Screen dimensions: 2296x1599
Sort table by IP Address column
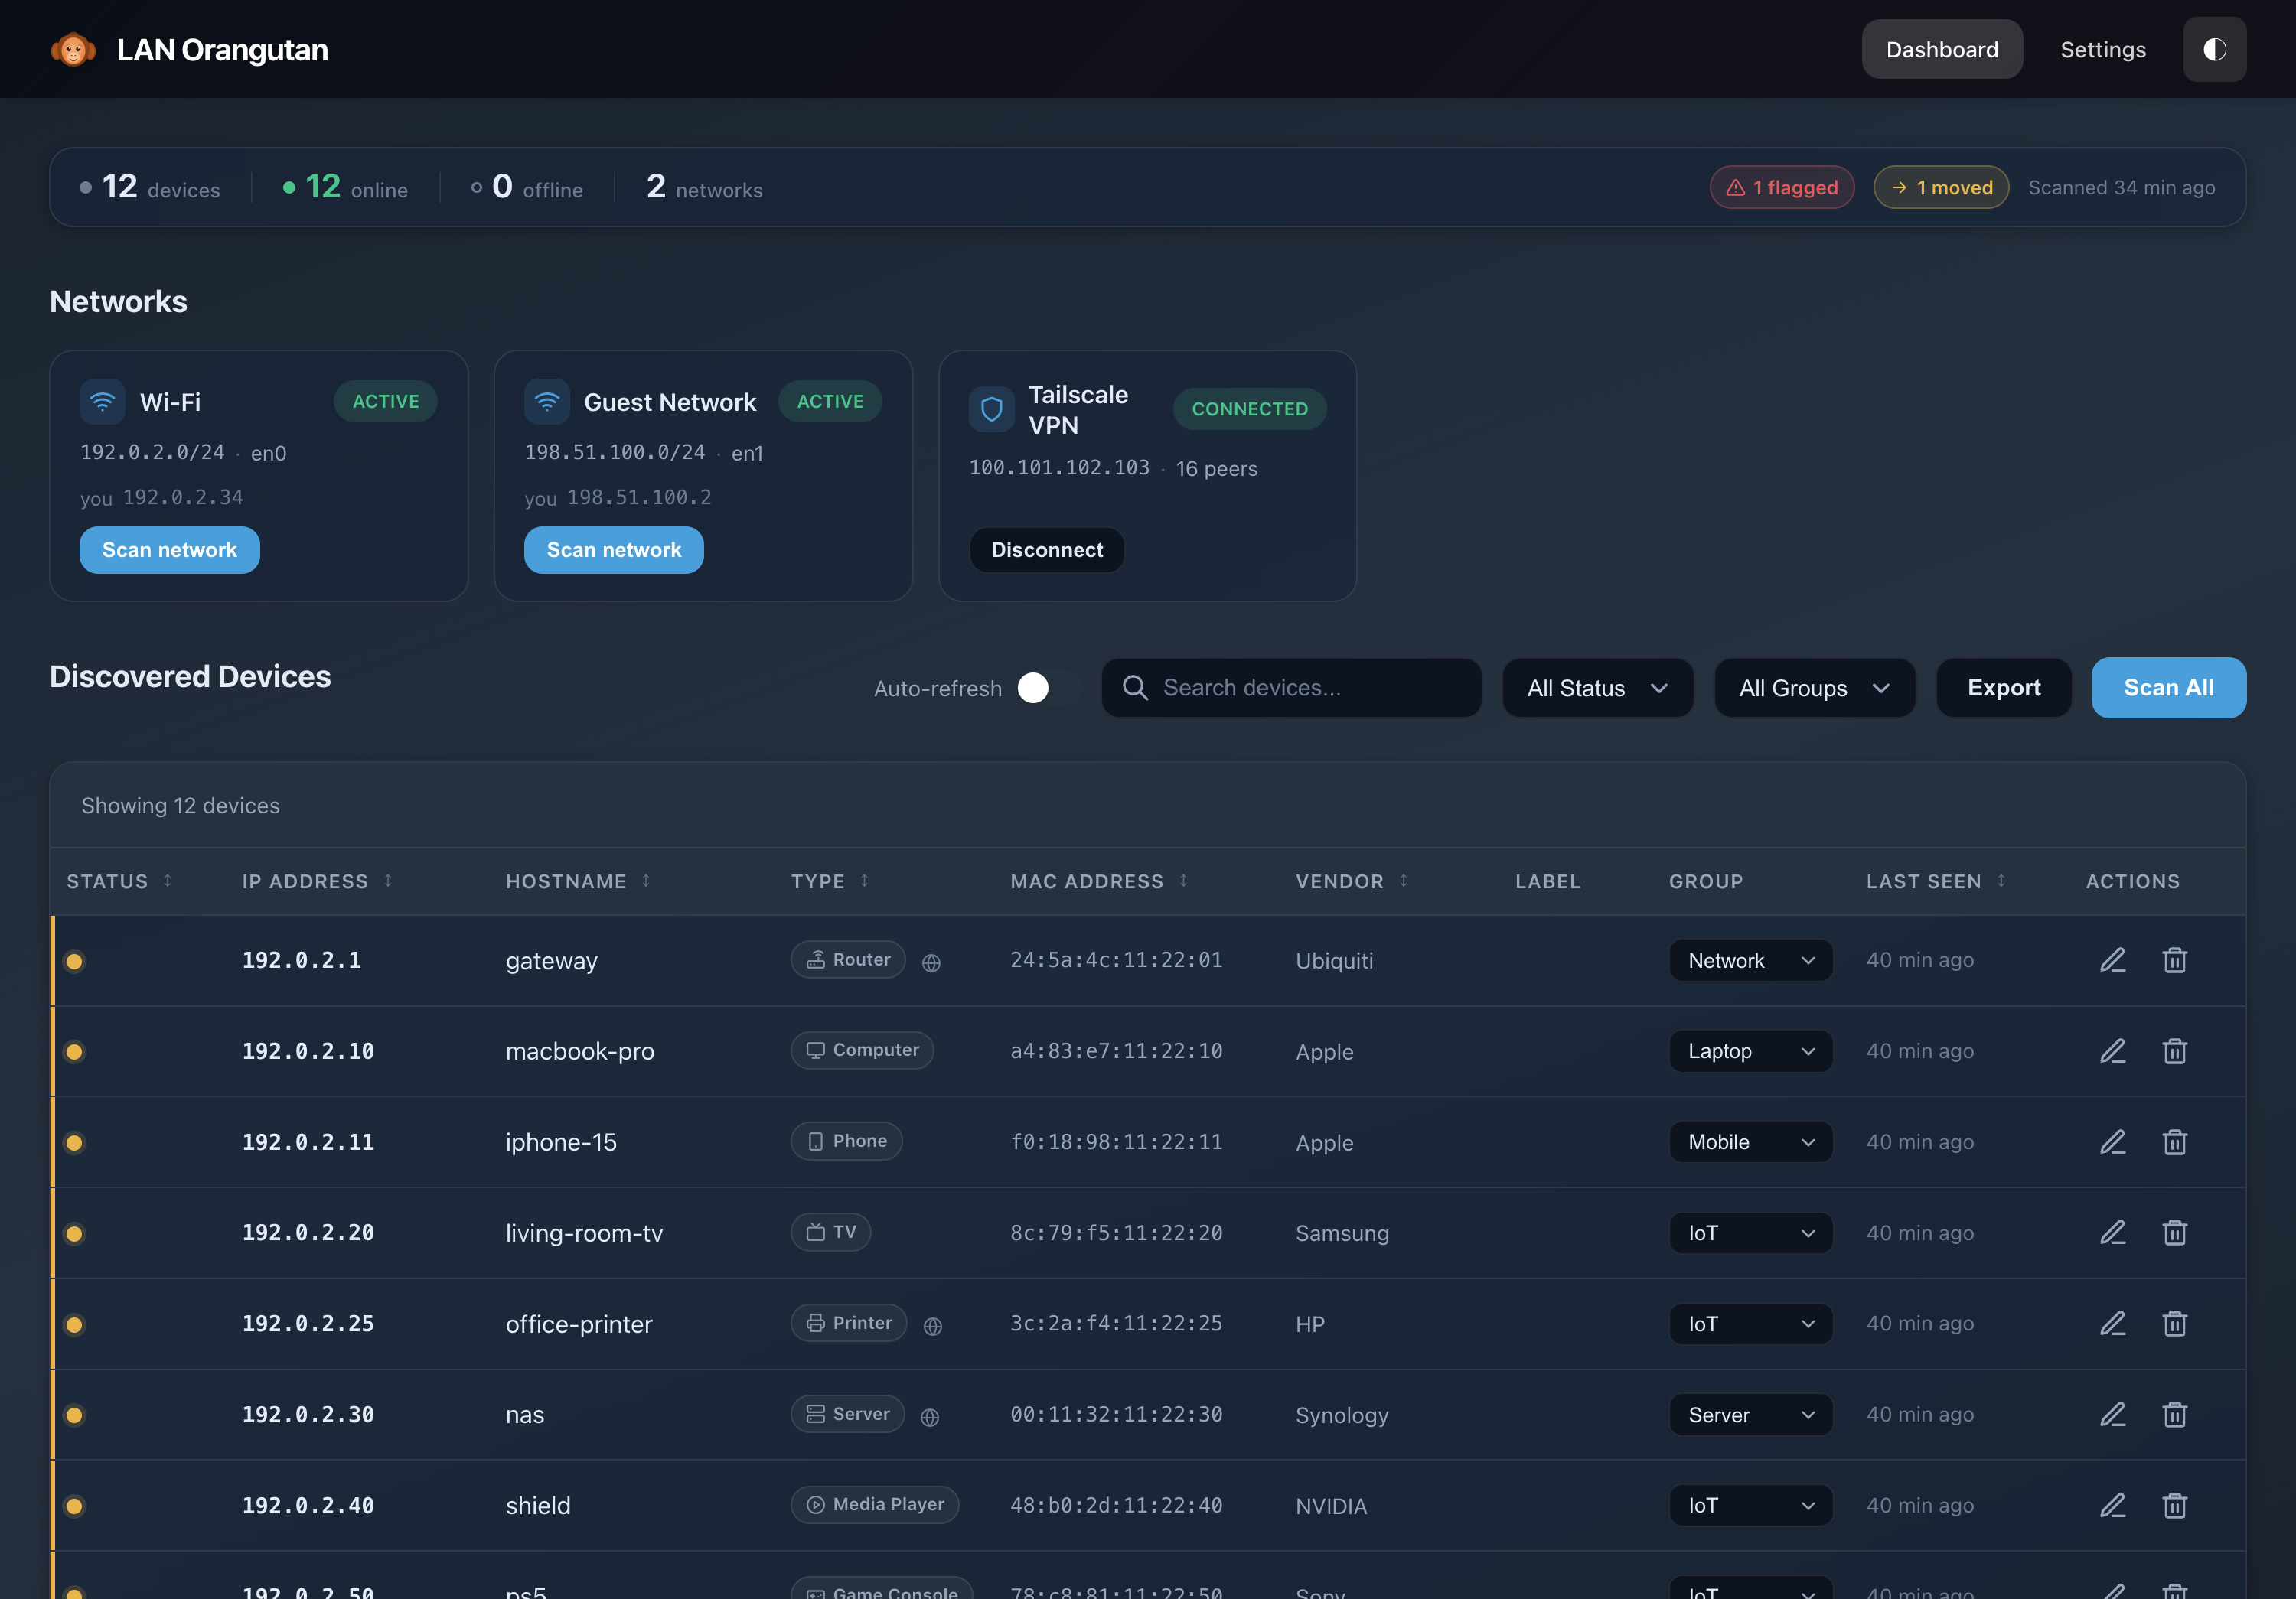coord(317,881)
